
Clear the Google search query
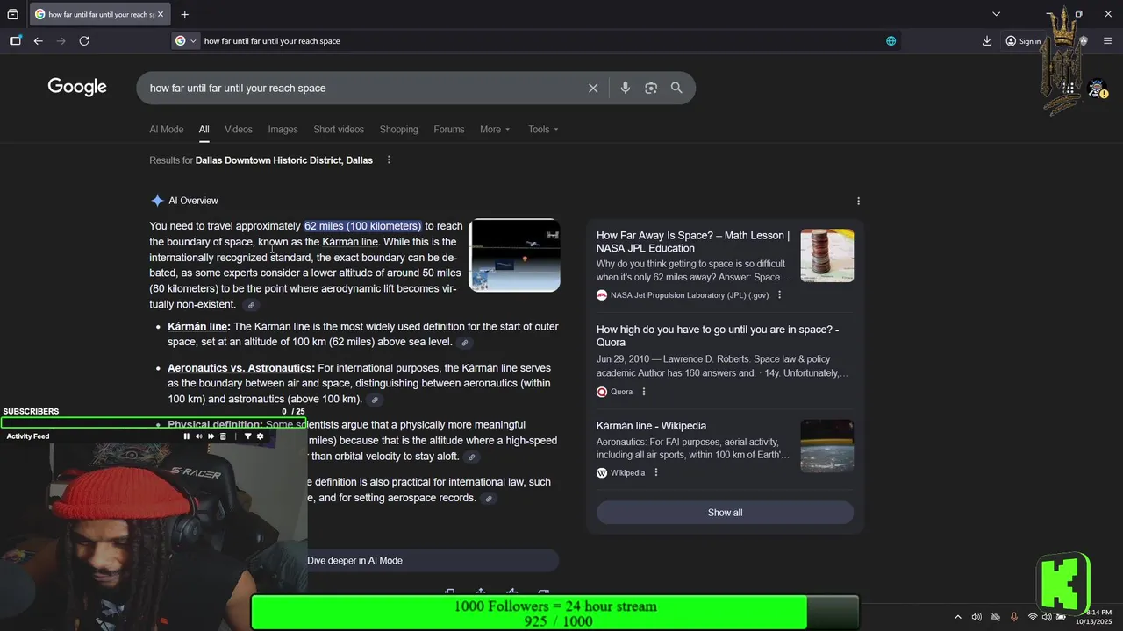[593, 88]
